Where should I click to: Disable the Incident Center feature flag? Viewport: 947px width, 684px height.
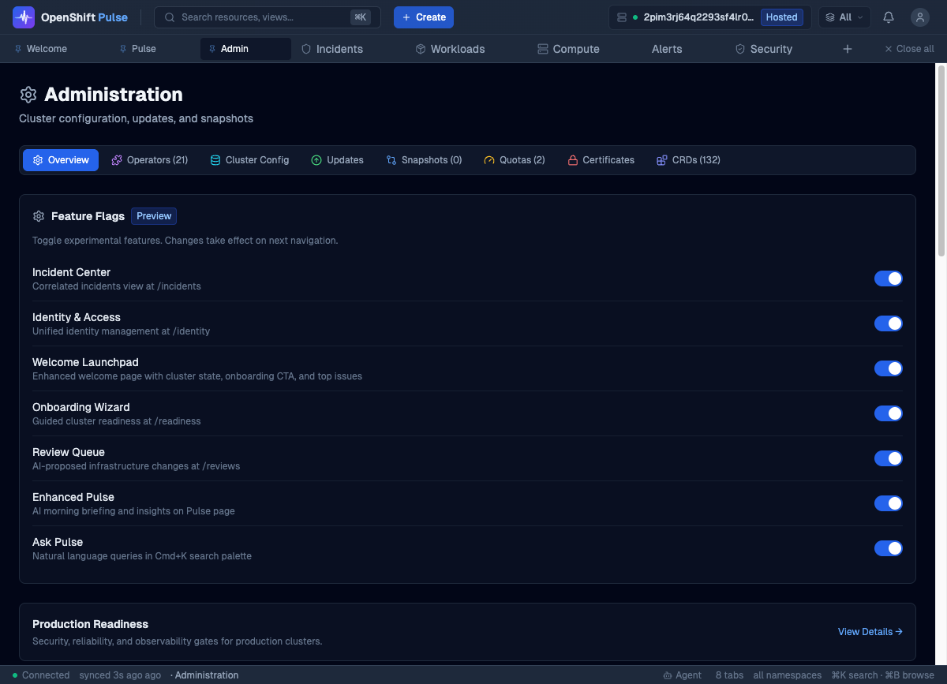click(x=888, y=278)
